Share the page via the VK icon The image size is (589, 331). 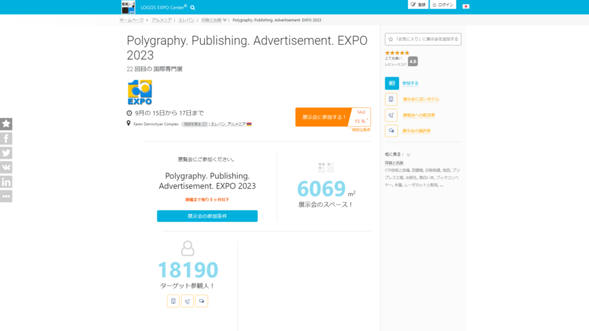(6, 167)
